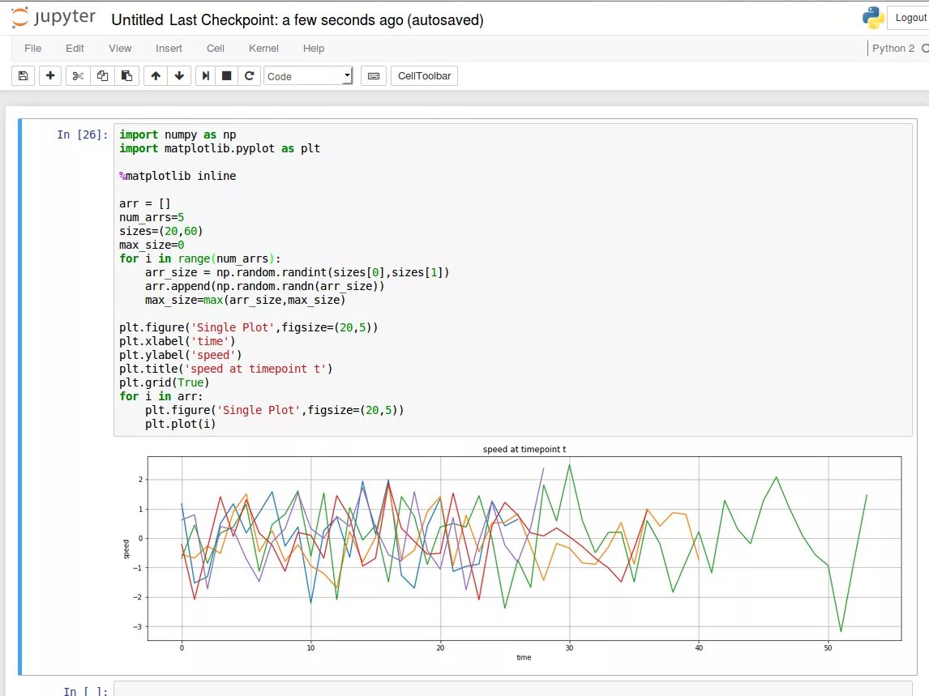The image size is (929, 696).
Task: Click the 'plt.plot(i)' line
Action: (x=180, y=424)
